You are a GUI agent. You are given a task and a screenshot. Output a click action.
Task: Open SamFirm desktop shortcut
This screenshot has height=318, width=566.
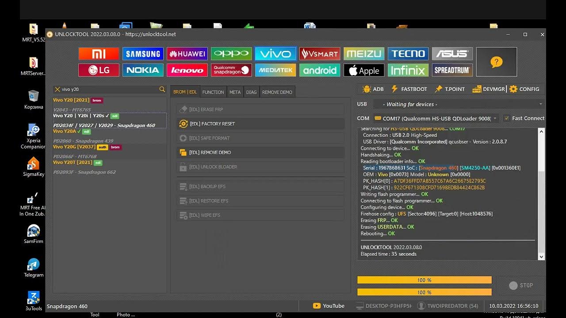pos(34,235)
